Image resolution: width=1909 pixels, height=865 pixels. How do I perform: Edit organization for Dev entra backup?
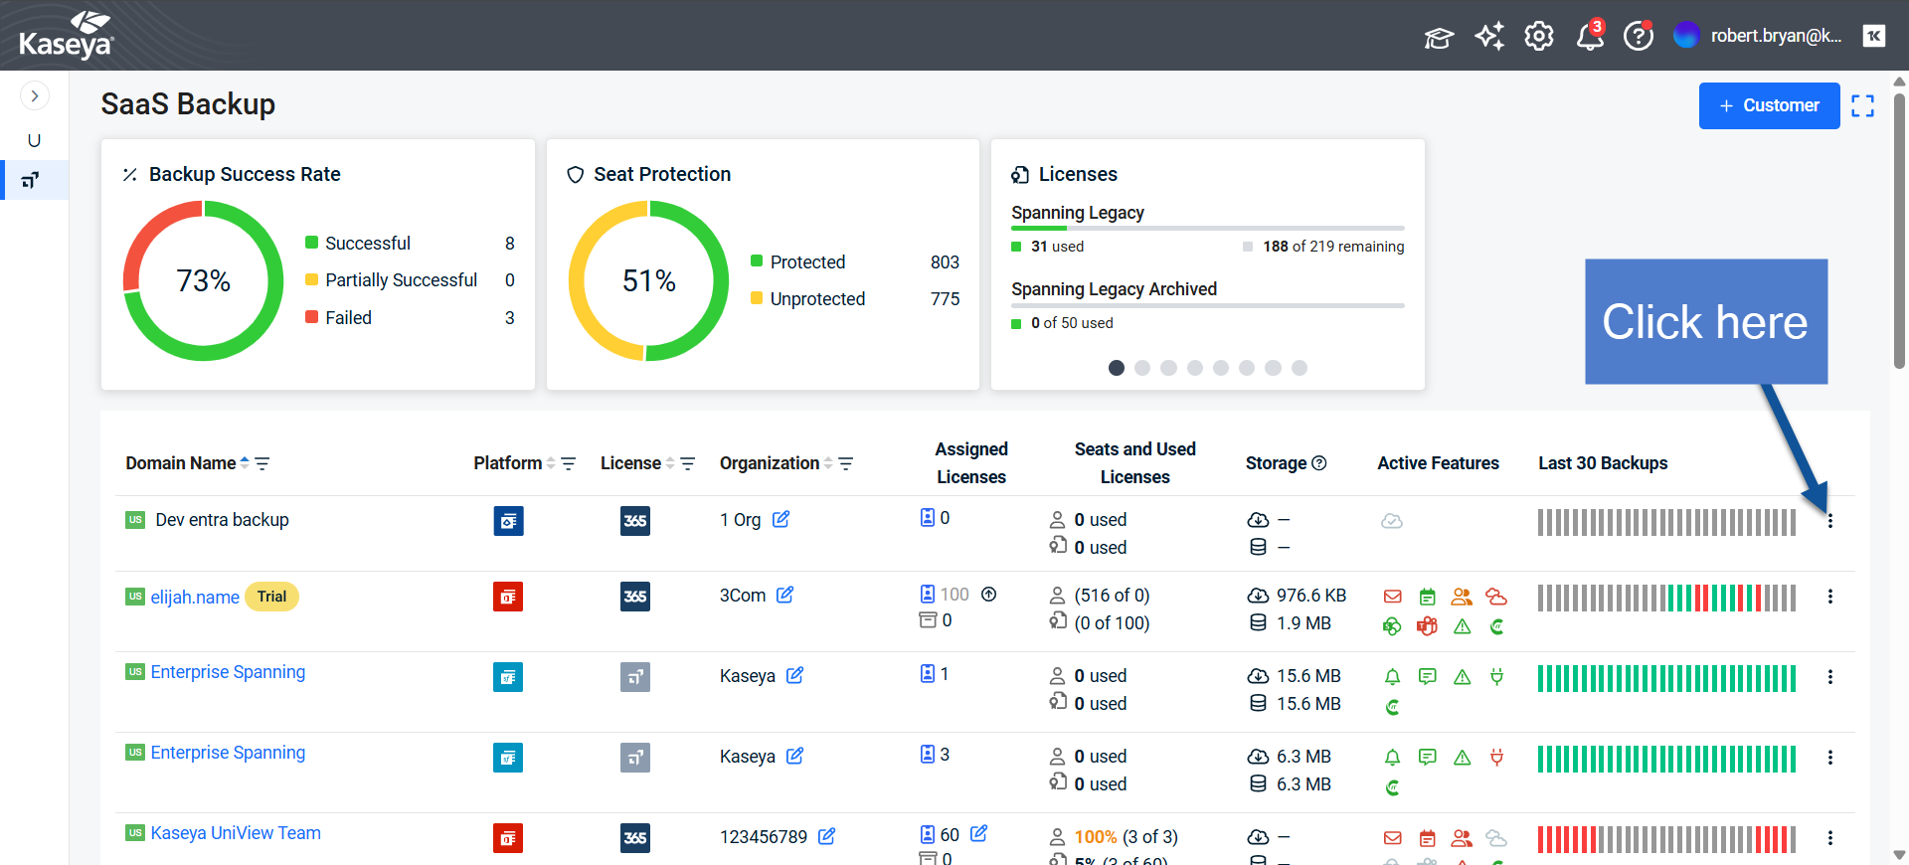point(781,519)
